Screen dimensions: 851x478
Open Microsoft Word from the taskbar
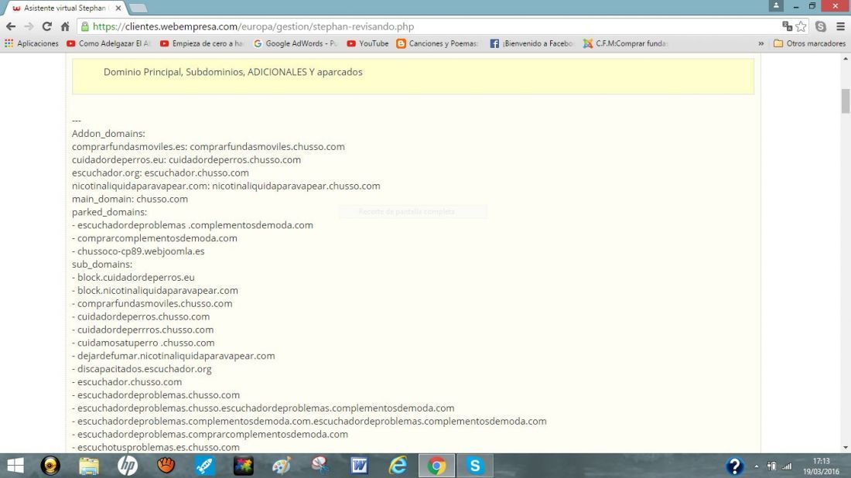359,466
